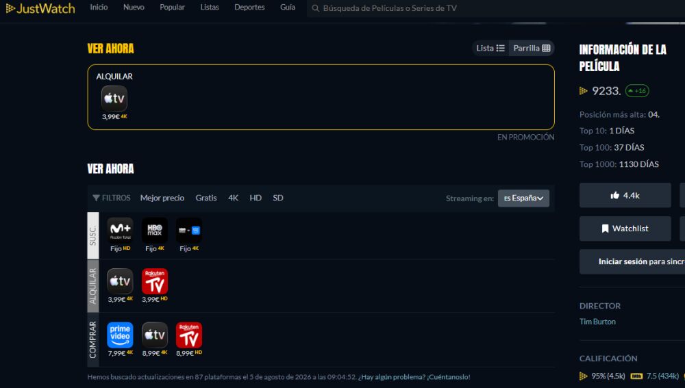Click Posición más alta: 04. text

pyautogui.click(x=619, y=115)
